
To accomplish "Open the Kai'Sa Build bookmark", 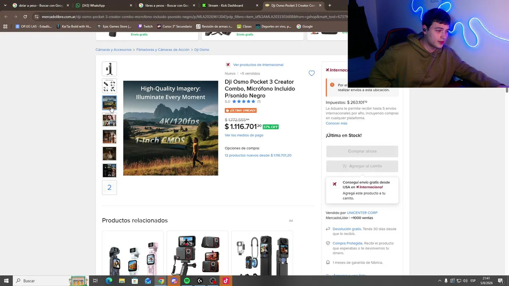I will click(x=74, y=27).
